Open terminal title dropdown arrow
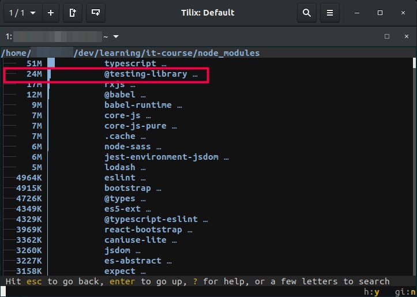This screenshot has height=297, width=417. coord(116,36)
